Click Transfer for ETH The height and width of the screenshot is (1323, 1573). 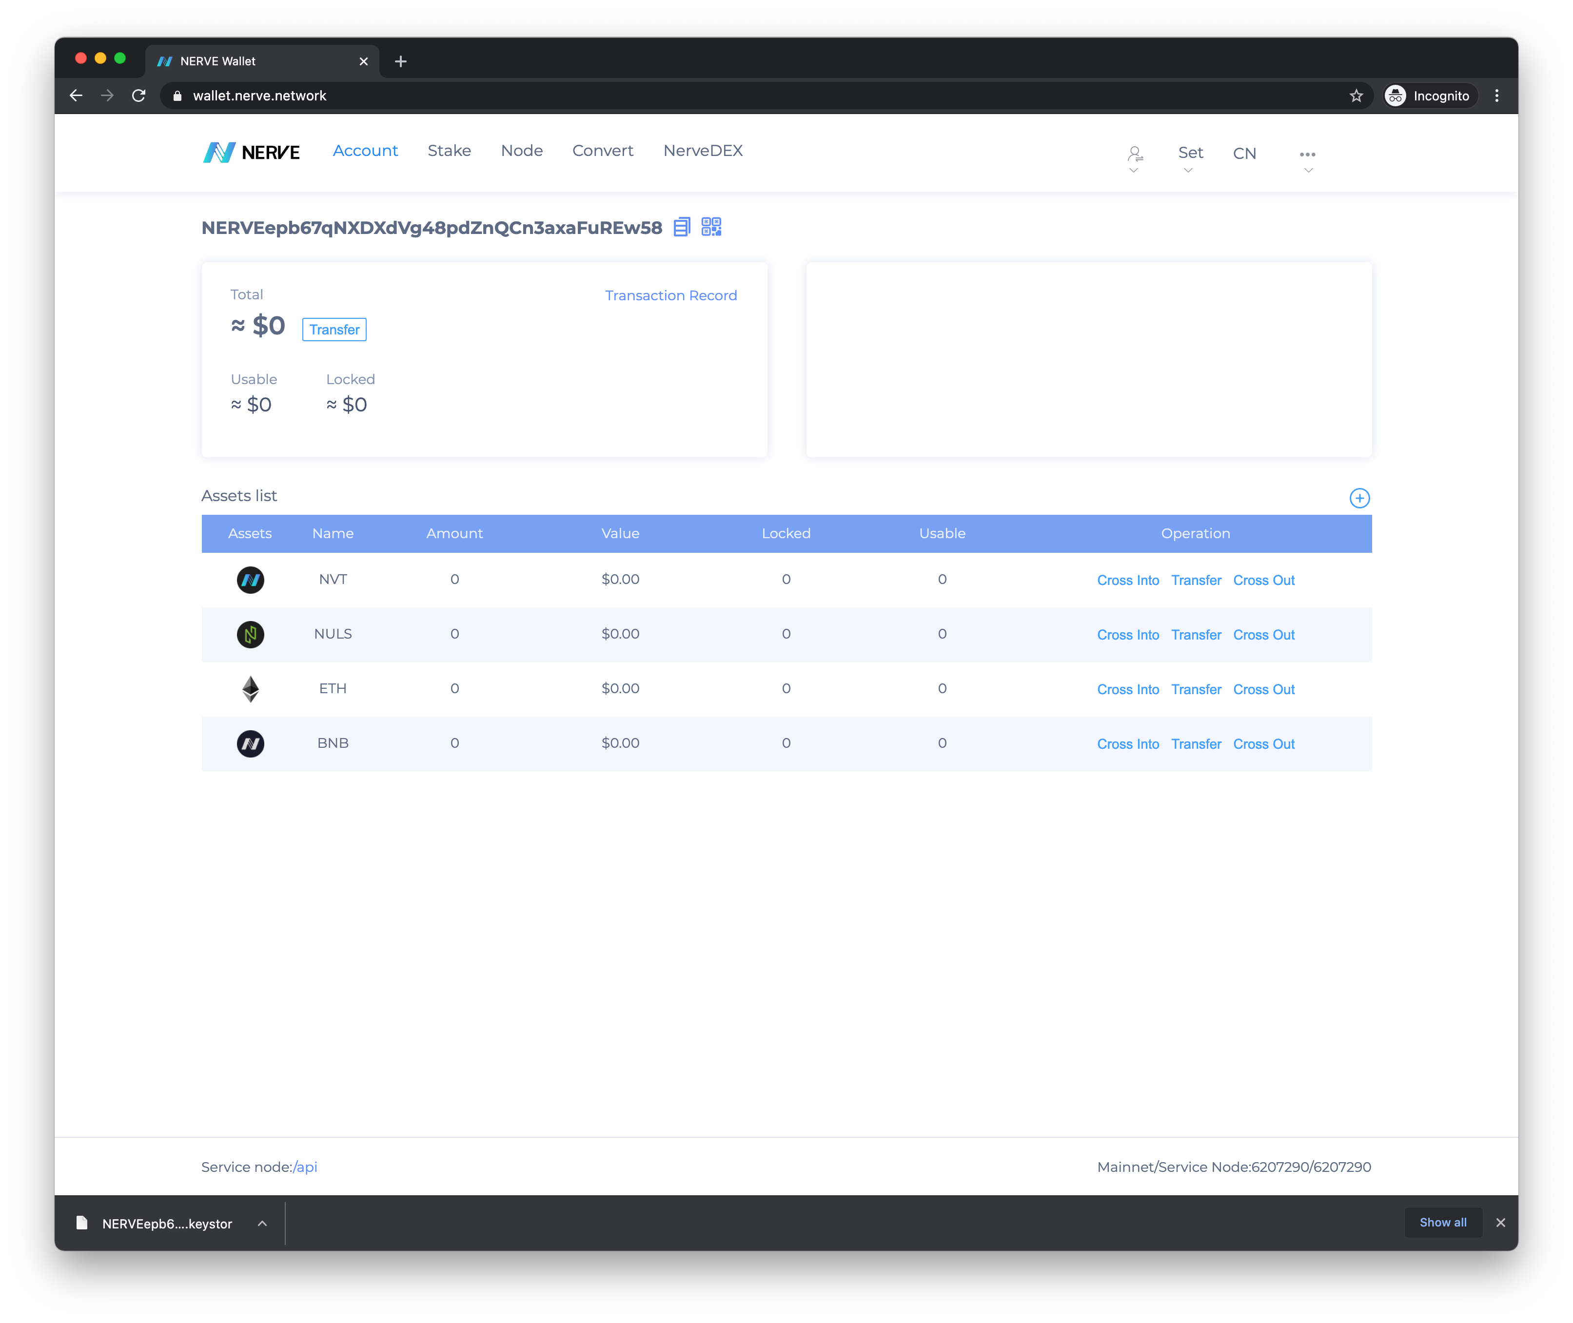(1197, 690)
